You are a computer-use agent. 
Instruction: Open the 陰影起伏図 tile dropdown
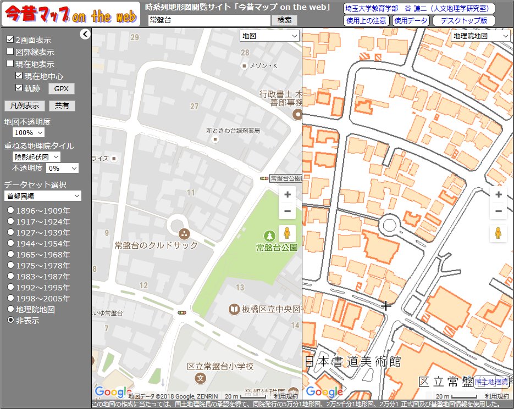[36, 157]
